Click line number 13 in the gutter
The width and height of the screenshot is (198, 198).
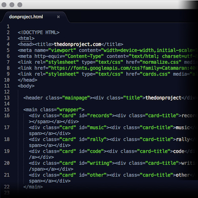click(x=7, y=98)
